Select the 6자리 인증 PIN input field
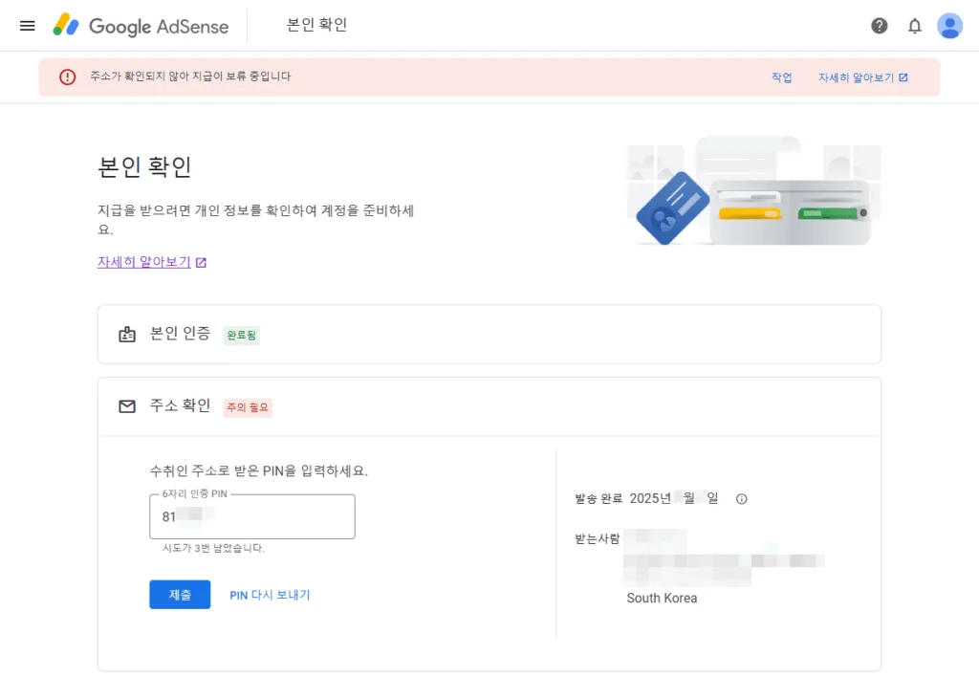 pyautogui.click(x=251, y=516)
